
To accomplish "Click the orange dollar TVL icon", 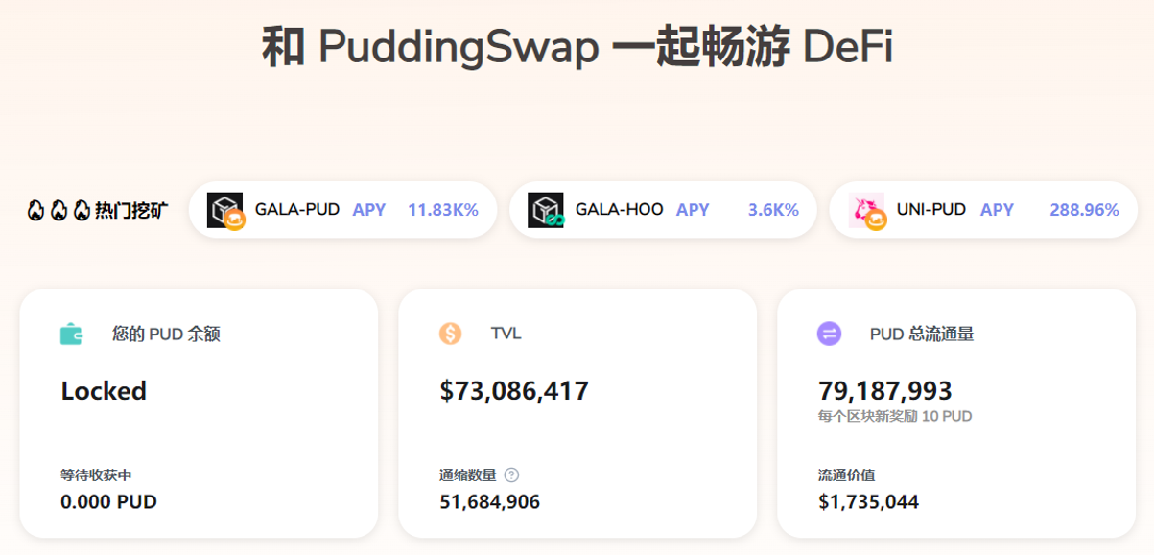I will (450, 334).
